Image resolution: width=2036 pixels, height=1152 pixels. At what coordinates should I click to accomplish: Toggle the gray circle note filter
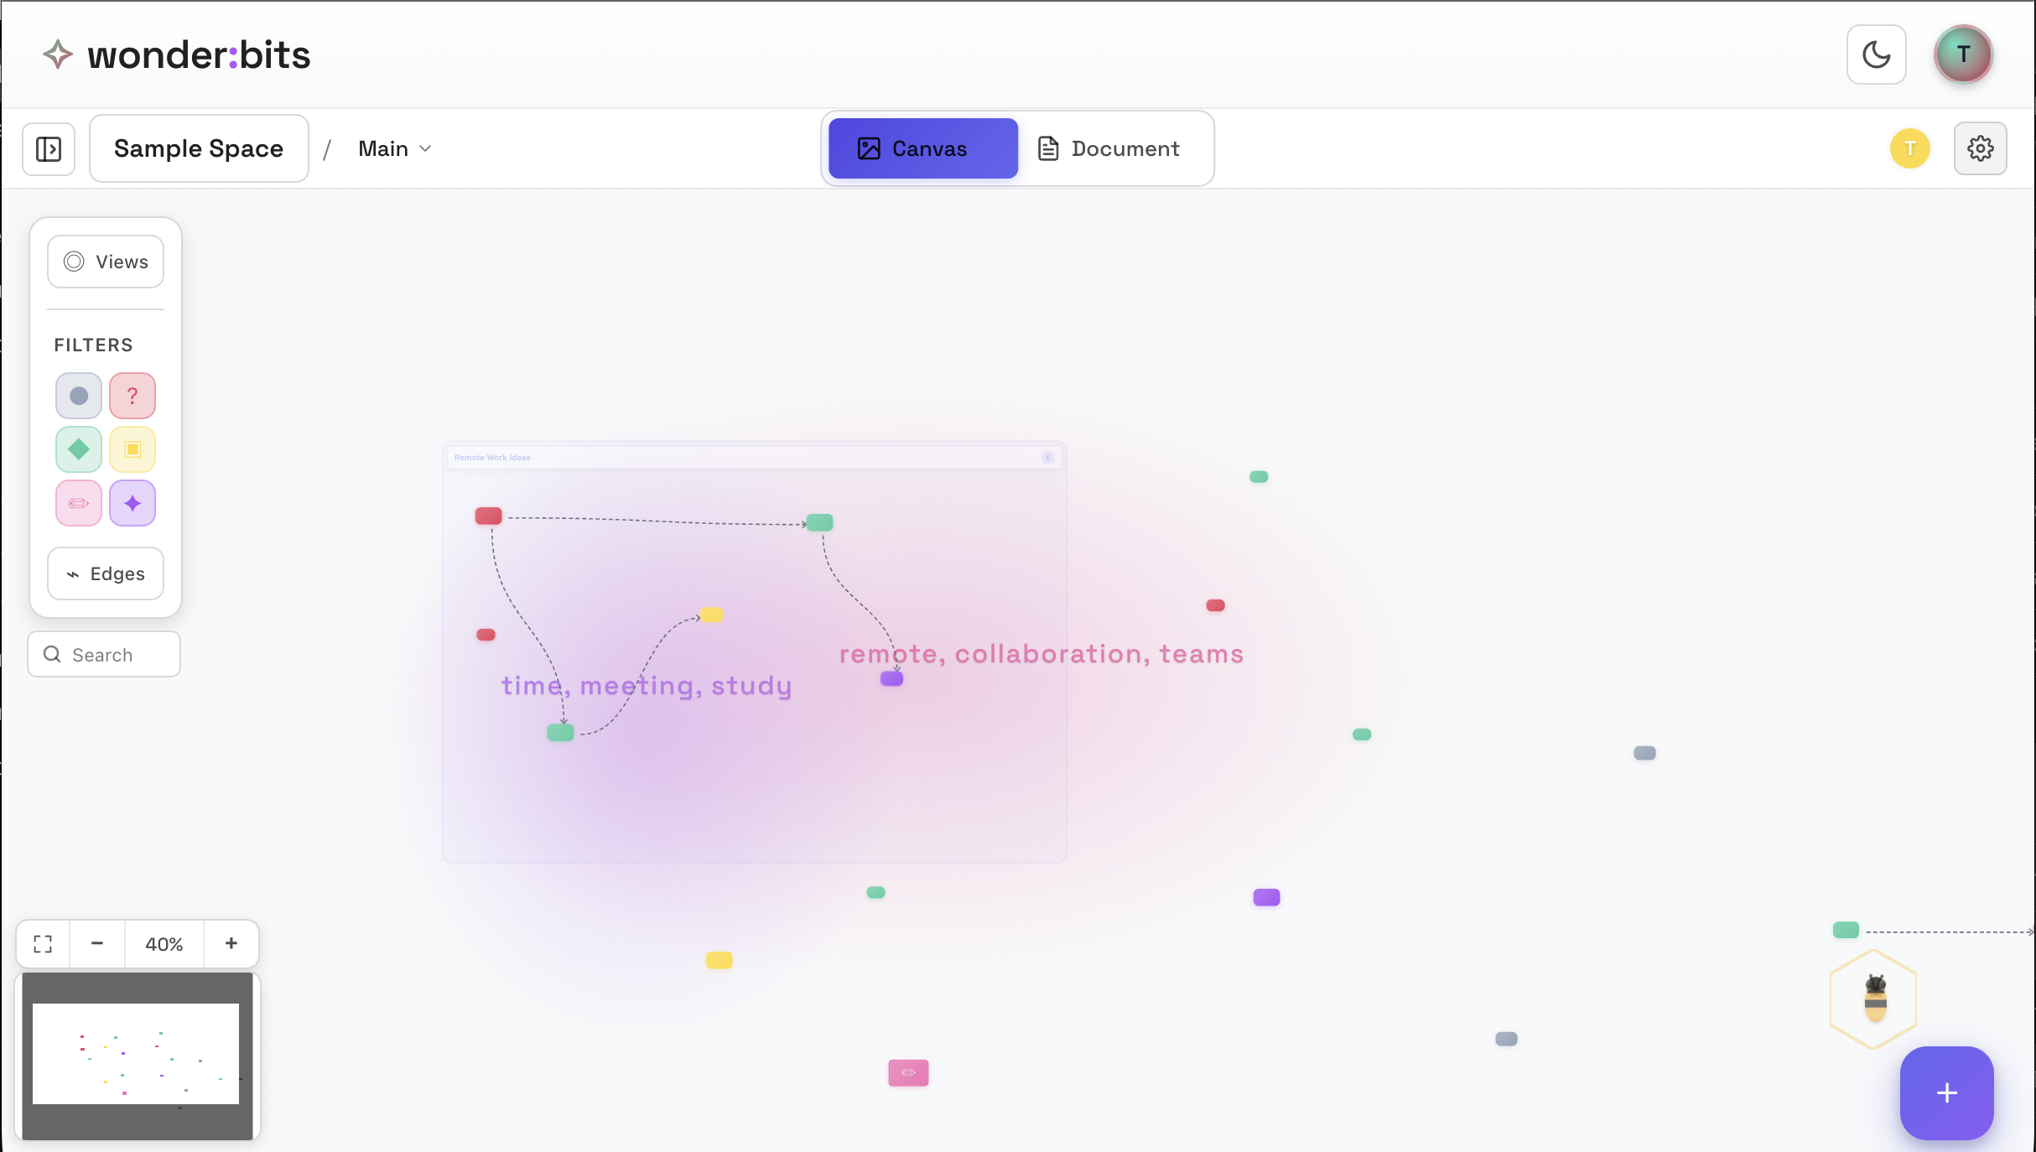tap(78, 395)
